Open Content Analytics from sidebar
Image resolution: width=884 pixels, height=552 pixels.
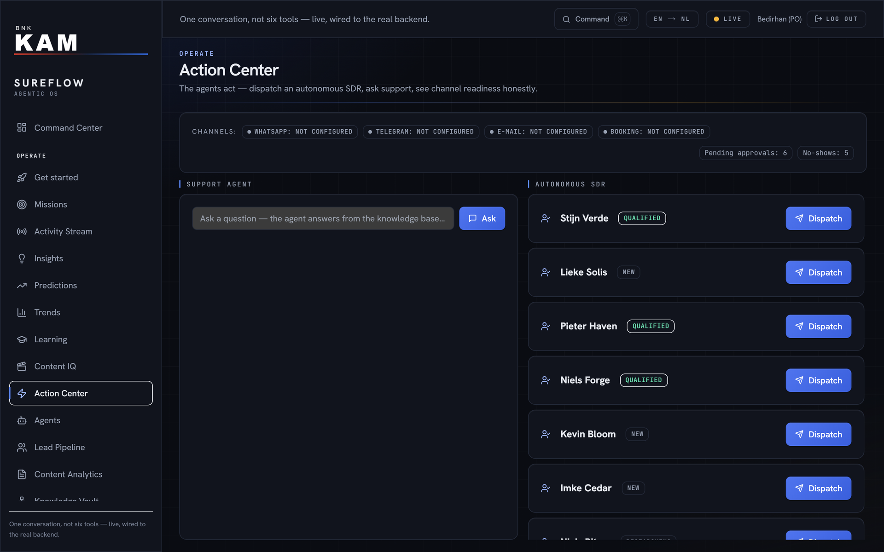[x=81, y=474]
